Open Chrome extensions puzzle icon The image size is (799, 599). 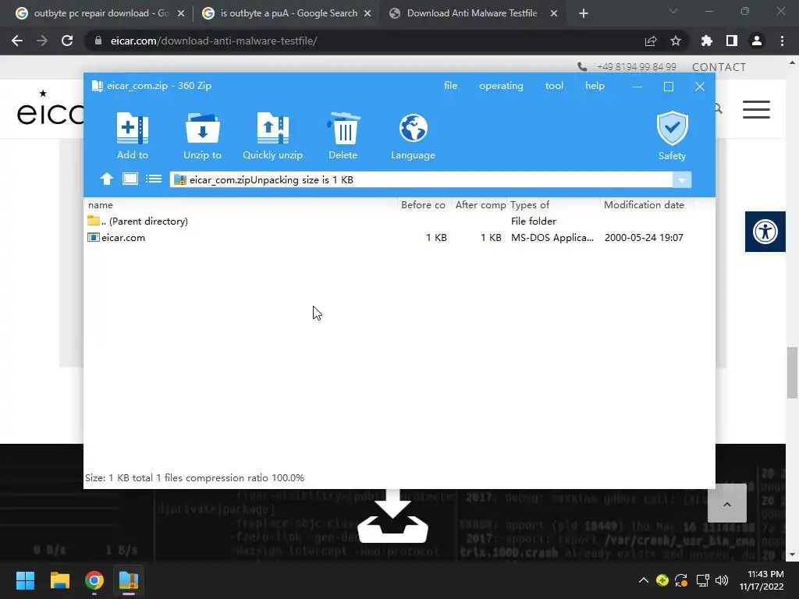click(706, 41)
